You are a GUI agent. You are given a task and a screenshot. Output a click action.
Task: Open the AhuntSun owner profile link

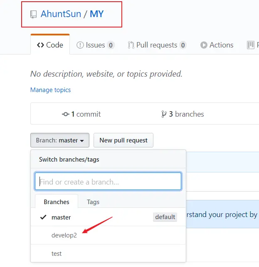pyautogui.click(x=61, y=14)
